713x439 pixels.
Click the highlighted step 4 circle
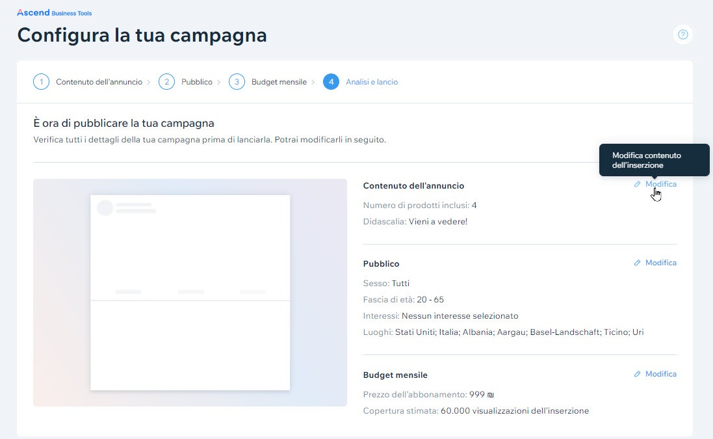click(x=331, y=82)
